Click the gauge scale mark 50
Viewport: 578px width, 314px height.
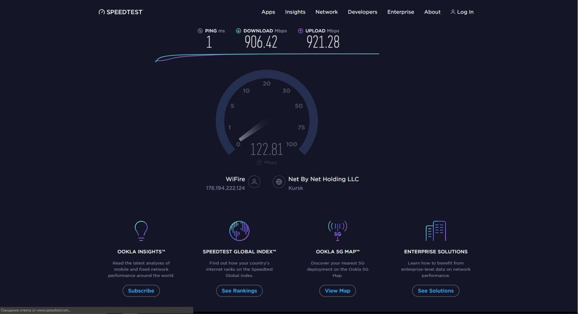tap(298, 106)
